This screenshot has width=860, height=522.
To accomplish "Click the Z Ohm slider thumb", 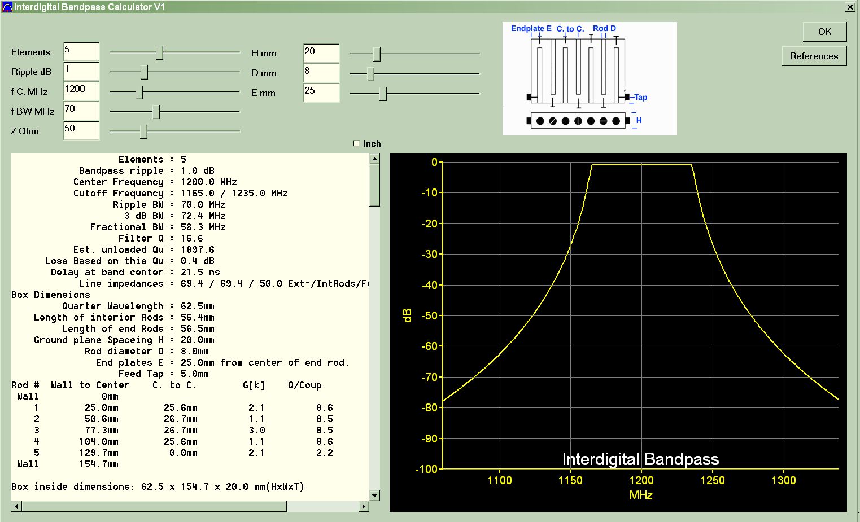I will point(144,131).
